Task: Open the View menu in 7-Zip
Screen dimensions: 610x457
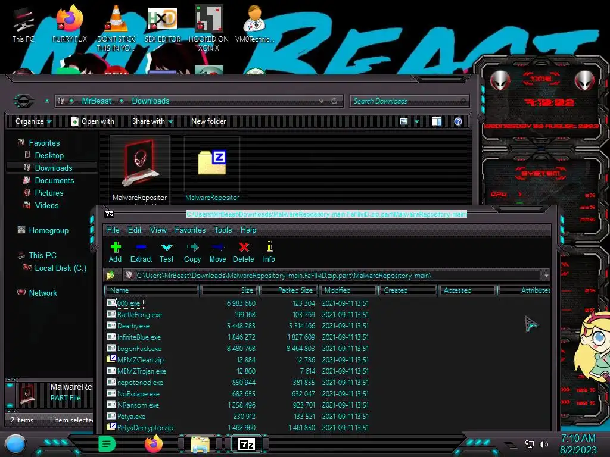Action: pyautogui.click(x=158, y=230)
